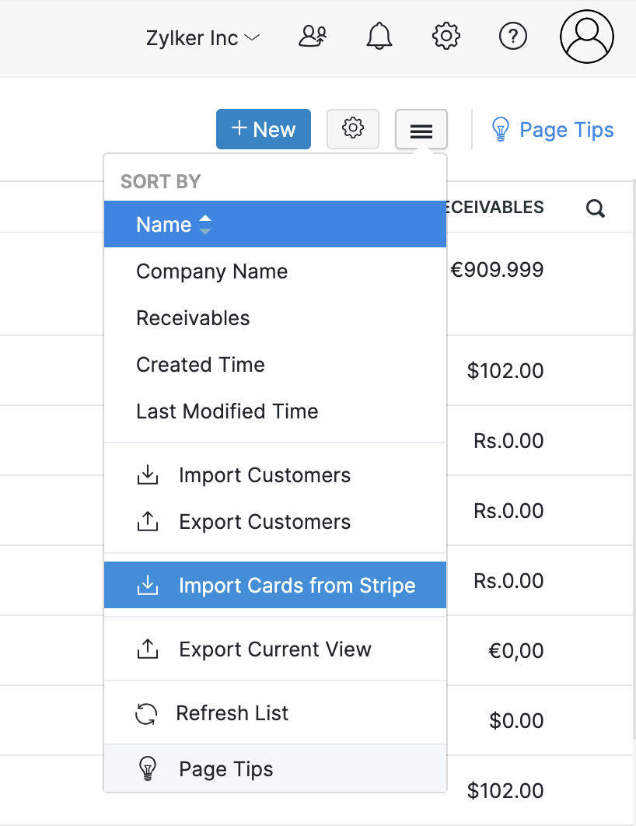636x826 pixels.
Task: Click the refresh icon beside Refresh List
Action: tap(148, 712)
